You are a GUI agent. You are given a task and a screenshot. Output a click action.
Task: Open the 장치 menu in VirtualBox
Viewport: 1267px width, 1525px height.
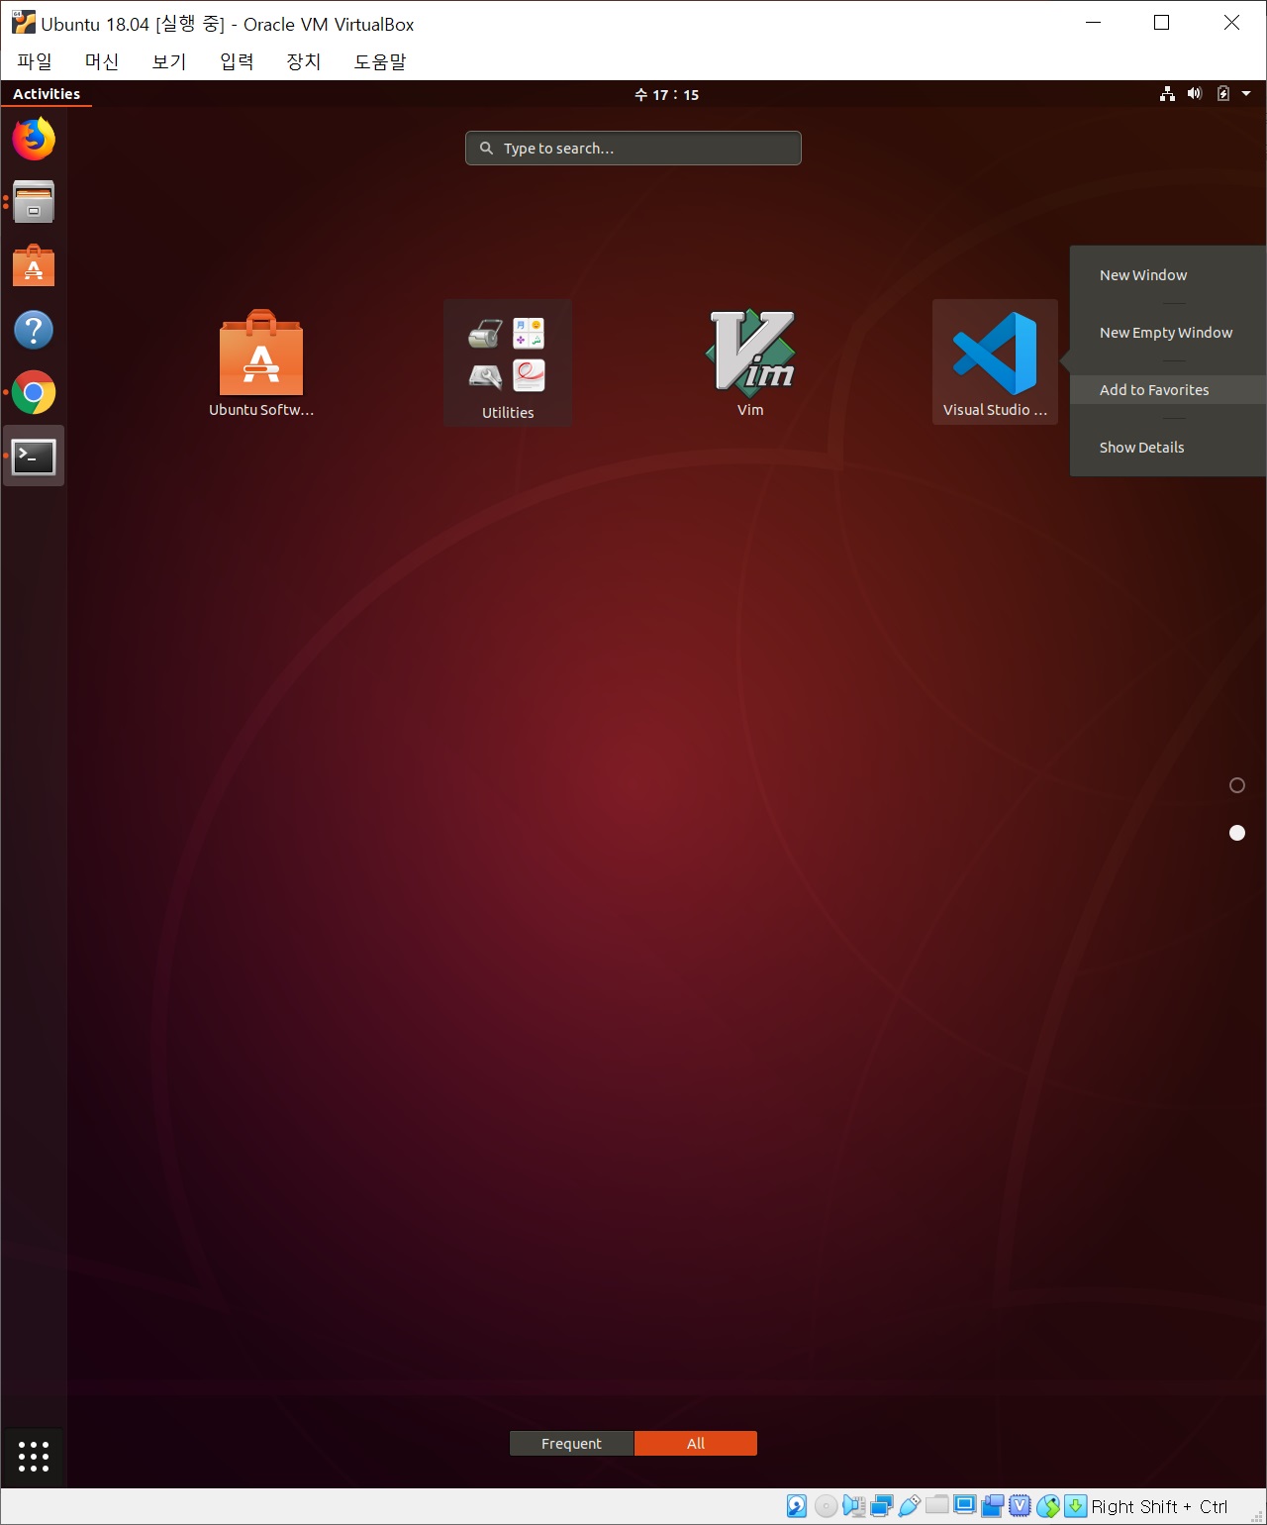(x=304, y=61)
